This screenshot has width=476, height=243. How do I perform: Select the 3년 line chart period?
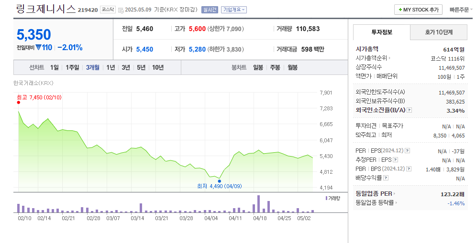click(x=126, y=67)
